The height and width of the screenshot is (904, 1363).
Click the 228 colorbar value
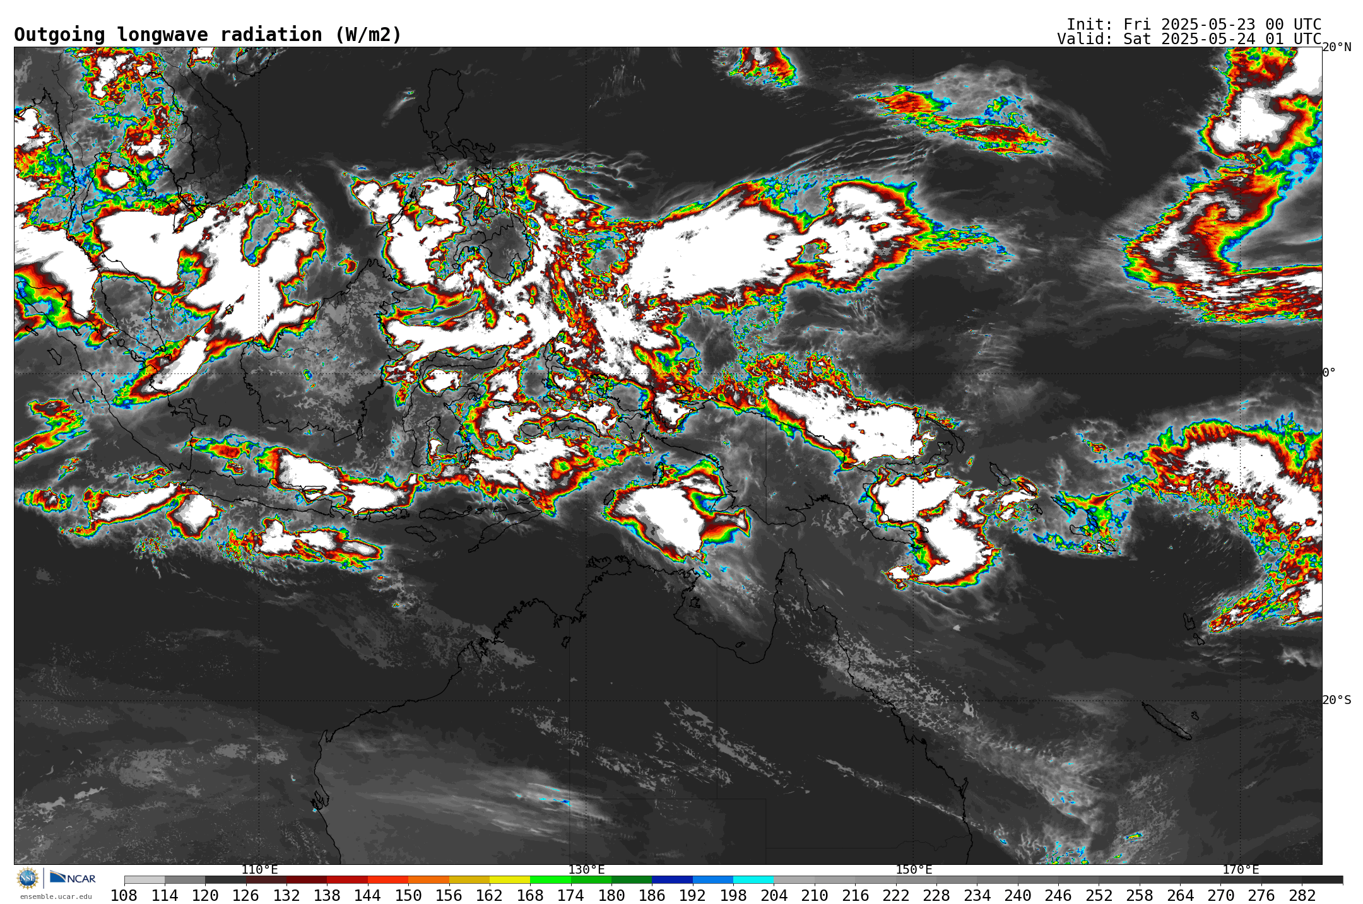tap(936, 895)
